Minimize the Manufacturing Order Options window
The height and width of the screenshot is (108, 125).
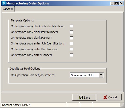pos(112,3)
